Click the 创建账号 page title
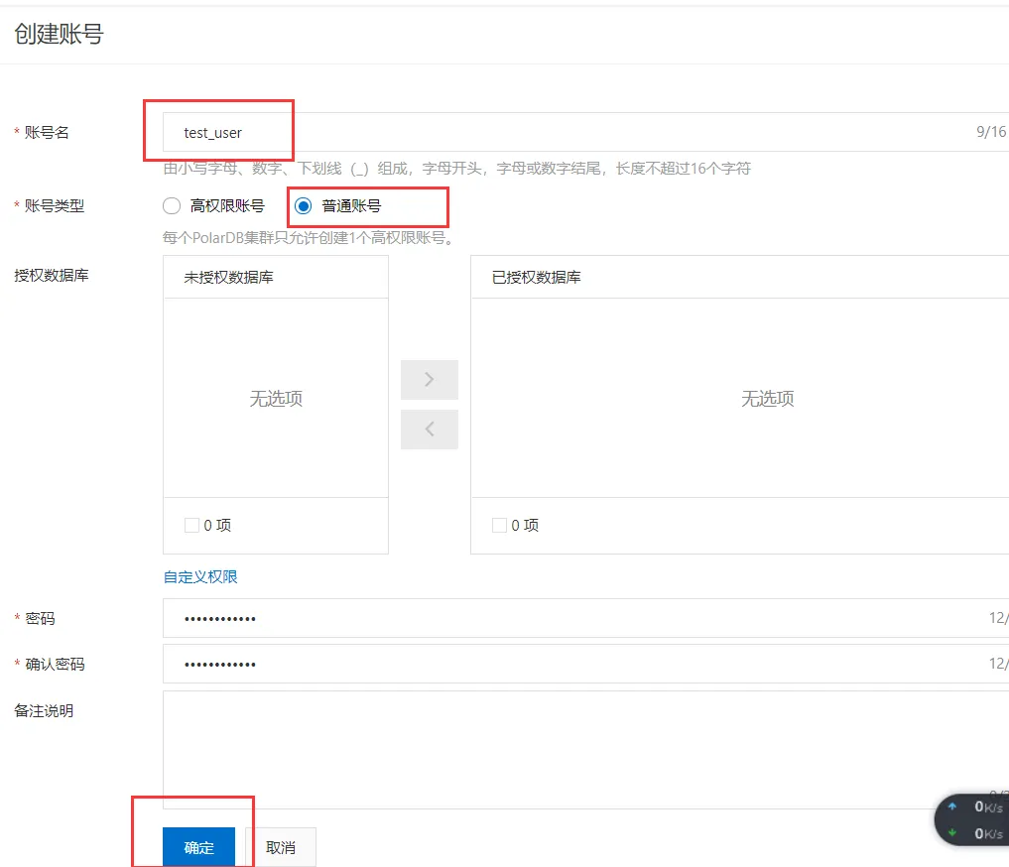Viewport: 1009px width, 867px height. pos(60,34)
